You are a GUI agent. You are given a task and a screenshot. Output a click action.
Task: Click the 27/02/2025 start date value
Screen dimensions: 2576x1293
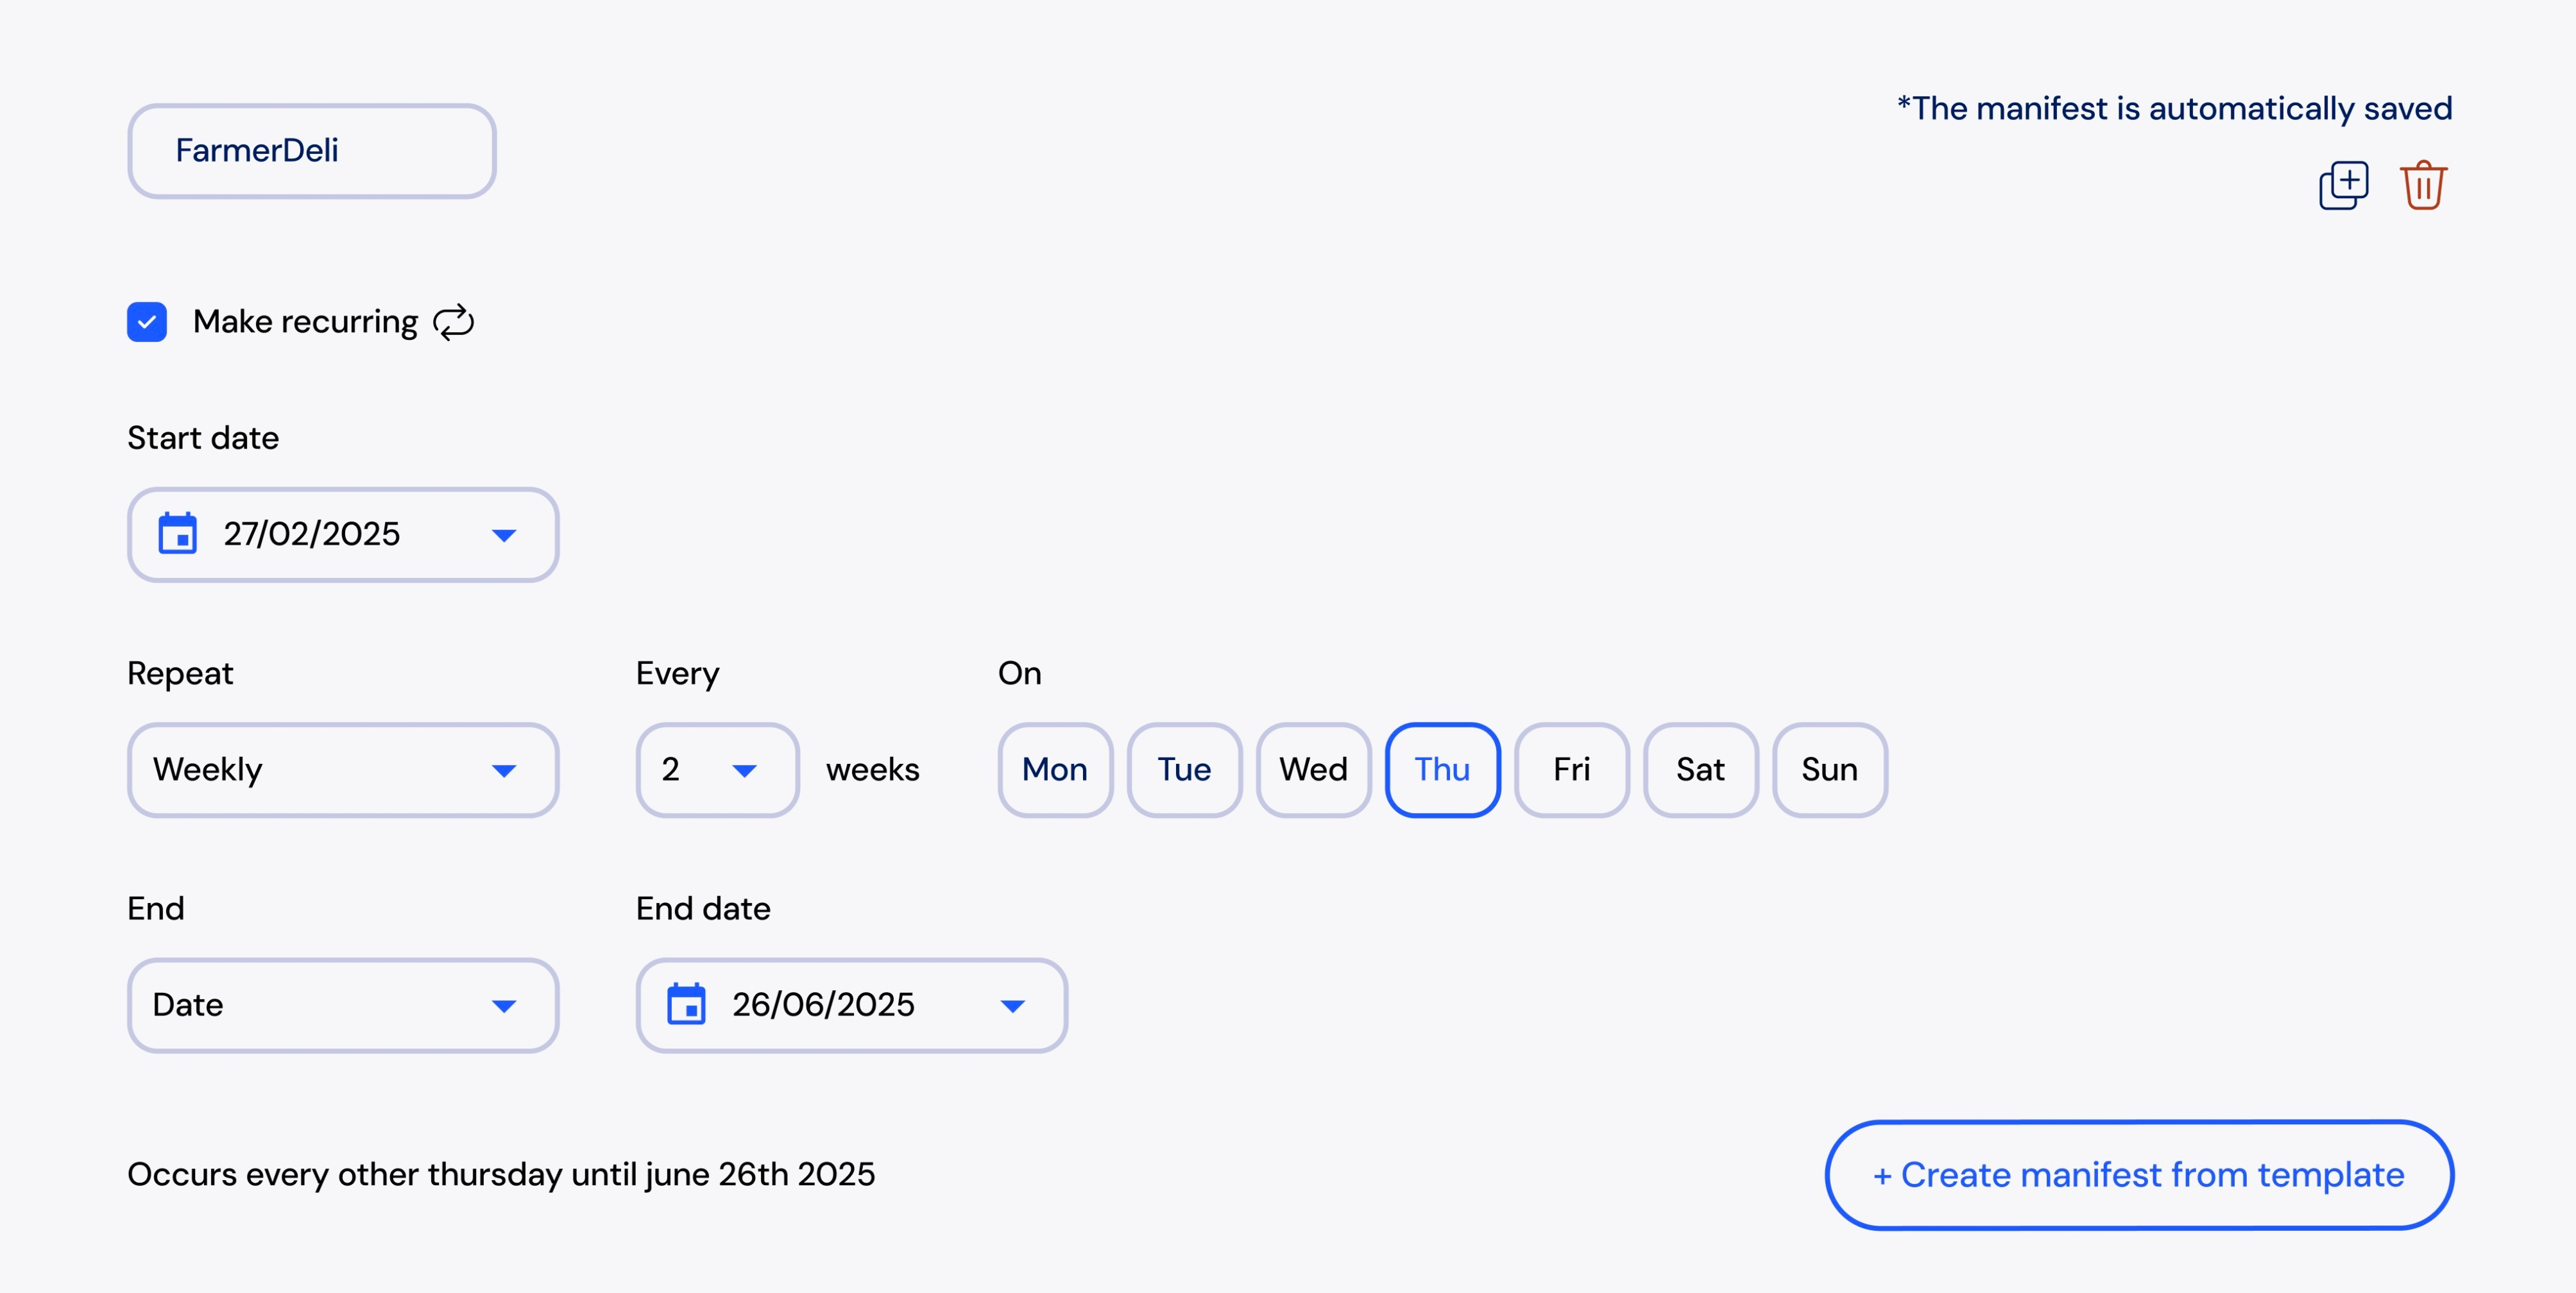(x=311, y=534)
